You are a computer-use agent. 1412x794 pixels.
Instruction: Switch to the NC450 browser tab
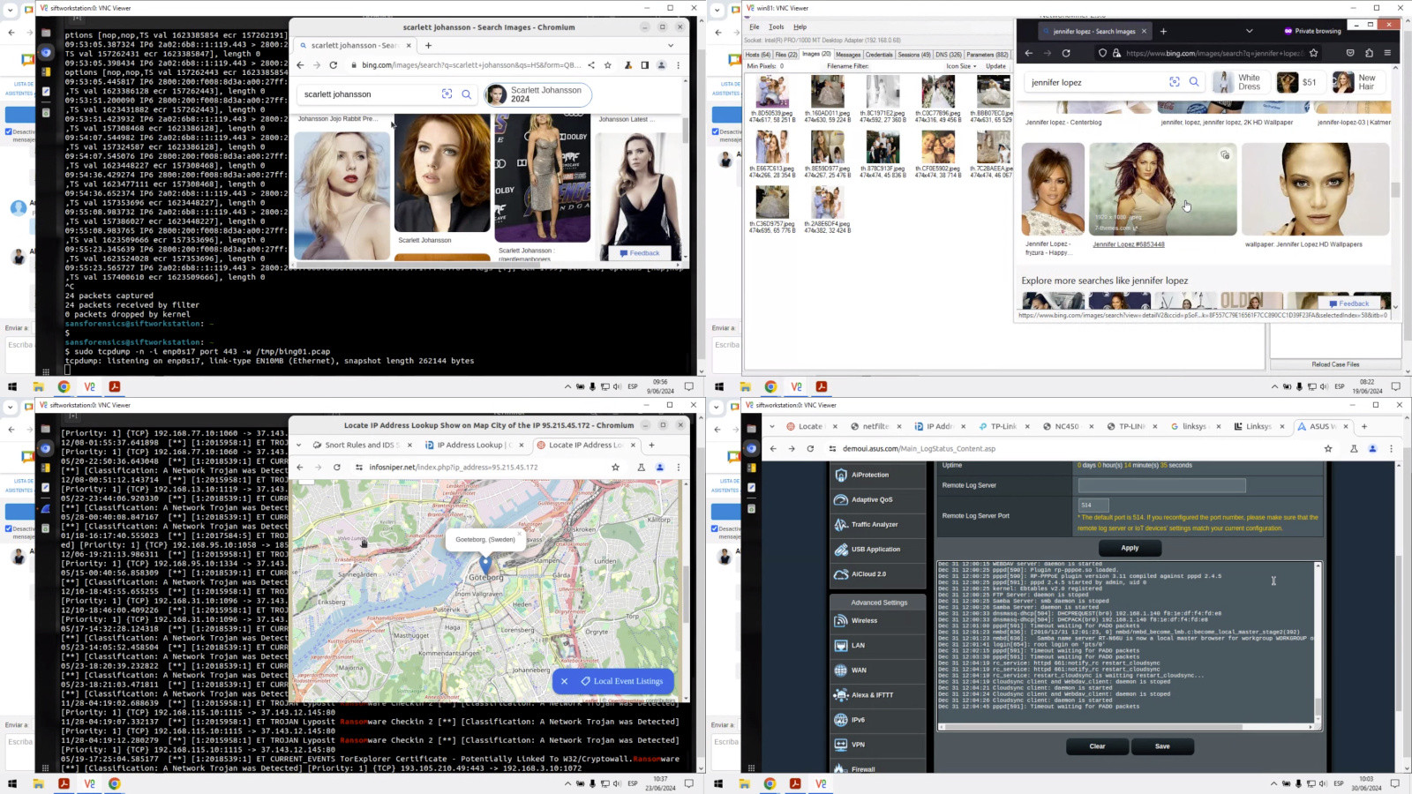[1066, 426]
